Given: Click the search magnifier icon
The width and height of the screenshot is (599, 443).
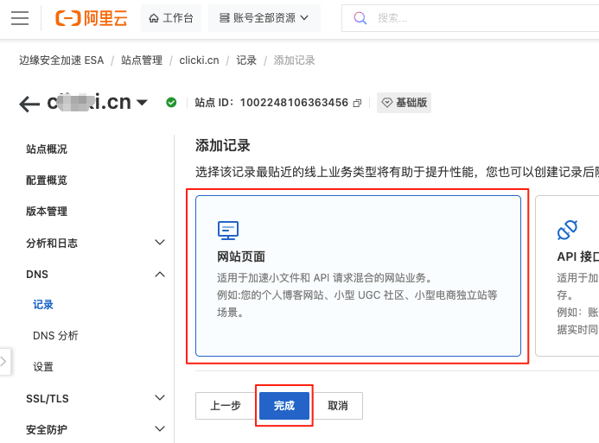Looking at the screenshot, I should [360, 18].
